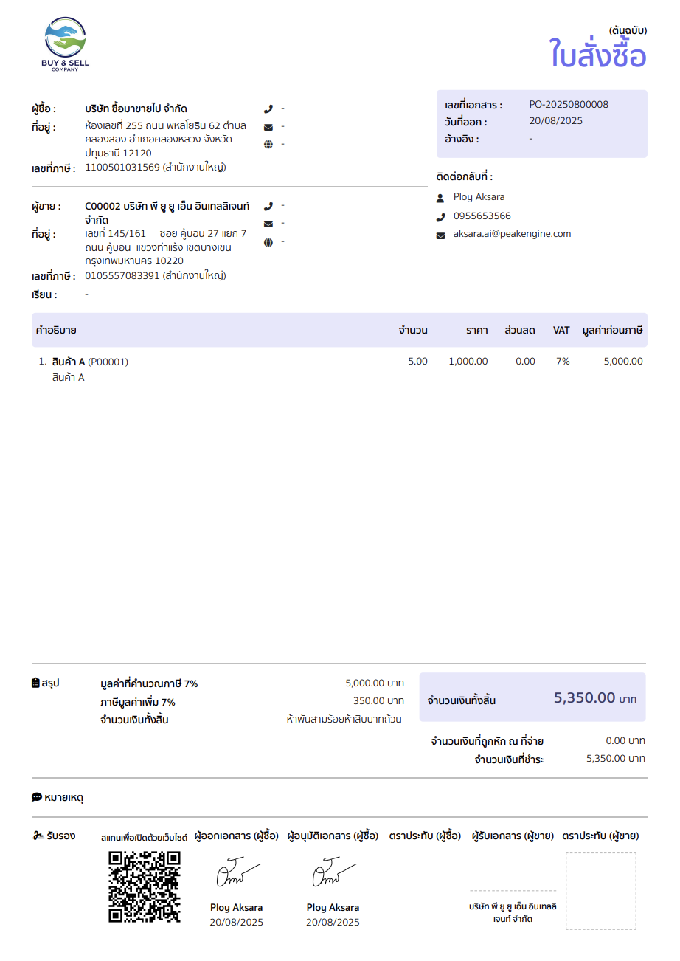Image resolution: width=680 pixels, height=961 pixels.
Task: Click the 7% VAT cell
Action: (563, 362)
